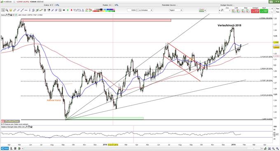Close the RSI indicator panel
Screen dimensions: 280x151
31,127
